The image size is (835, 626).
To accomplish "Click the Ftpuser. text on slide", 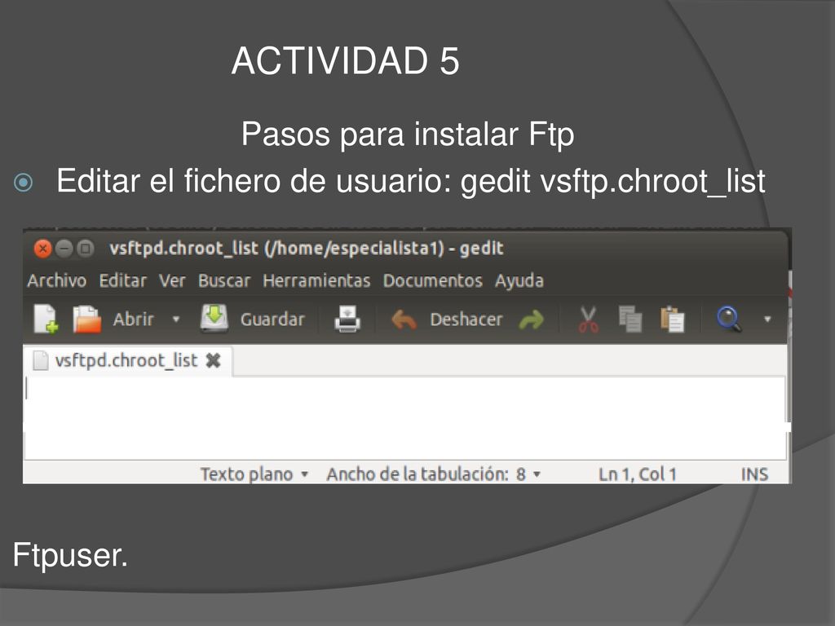I will (x=70, y=556).
